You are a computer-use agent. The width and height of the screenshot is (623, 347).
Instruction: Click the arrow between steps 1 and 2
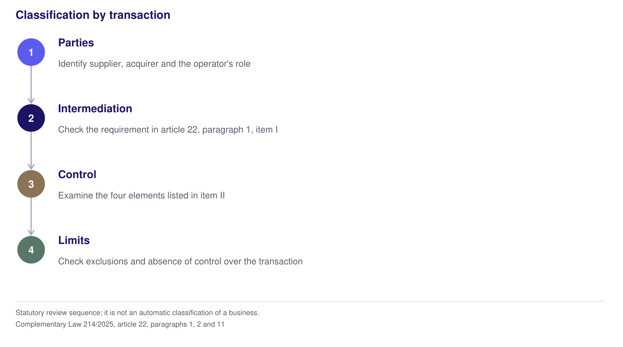(x=31, y=85)
